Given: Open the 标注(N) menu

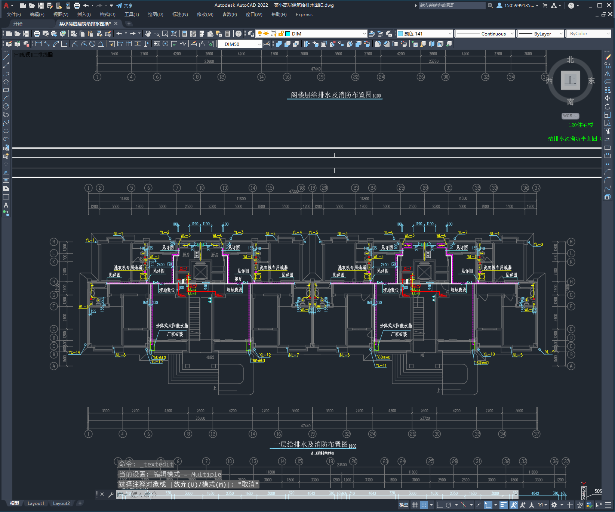Looking at the screenshot, I should (x=180, y=15).
